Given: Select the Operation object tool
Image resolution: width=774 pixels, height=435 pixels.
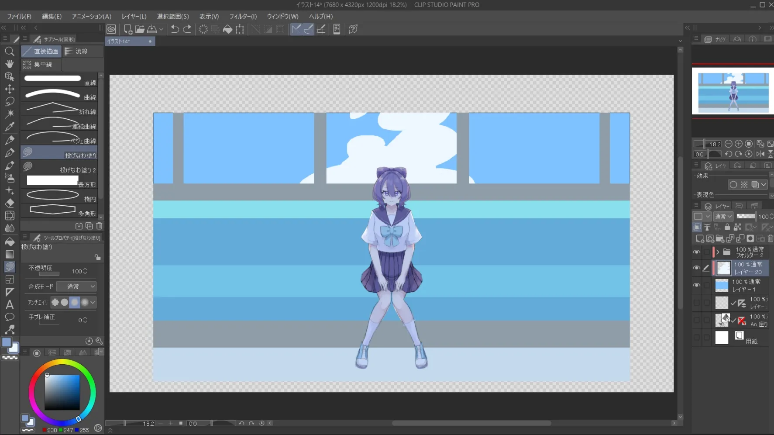Looking at the screenshot, I should [9, 76].
